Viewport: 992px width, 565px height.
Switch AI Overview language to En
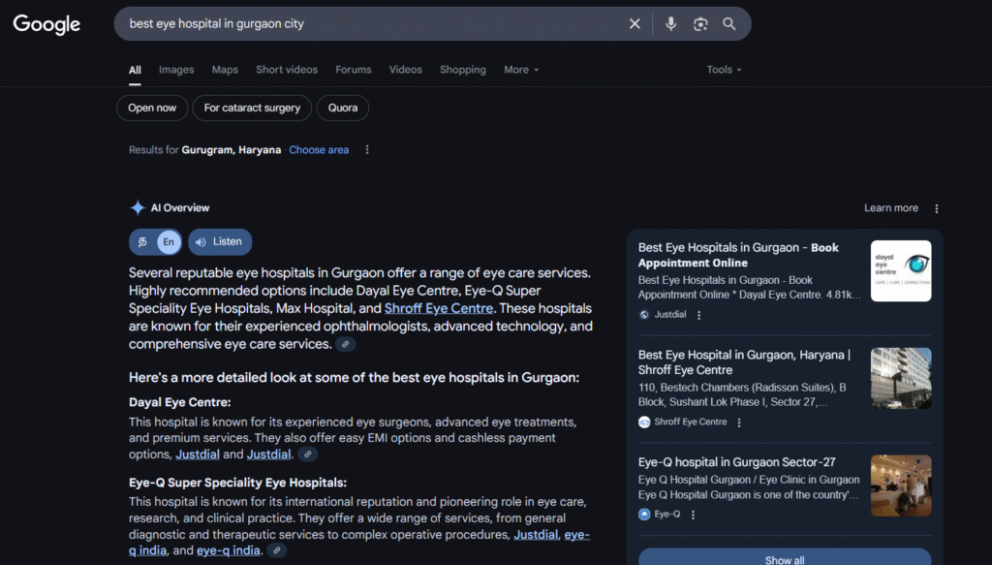pyautogui.click(x=169, y=241)
